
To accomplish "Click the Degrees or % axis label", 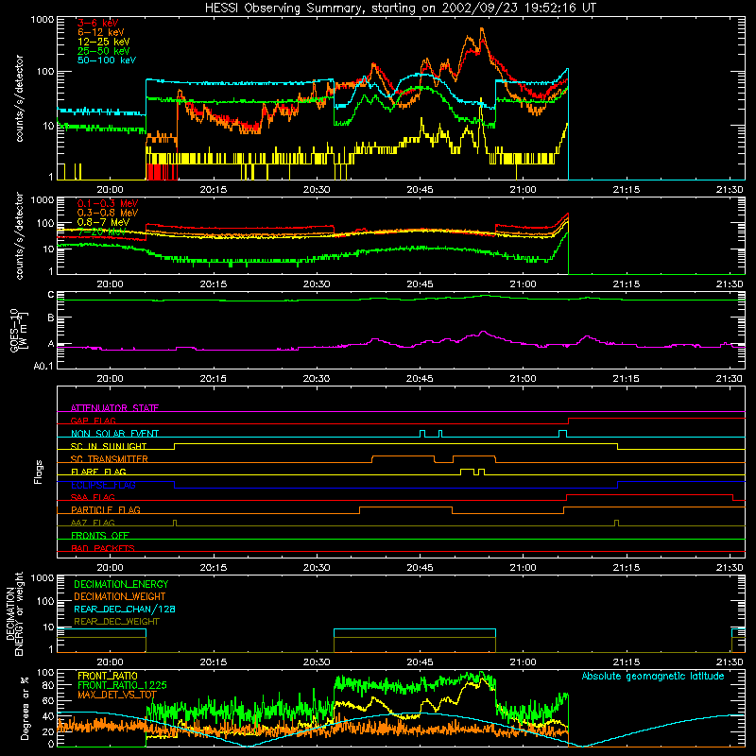I will (x=25, y=708).
